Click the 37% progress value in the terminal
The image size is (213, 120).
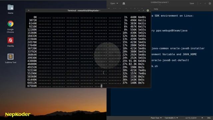tap(125, 83)
